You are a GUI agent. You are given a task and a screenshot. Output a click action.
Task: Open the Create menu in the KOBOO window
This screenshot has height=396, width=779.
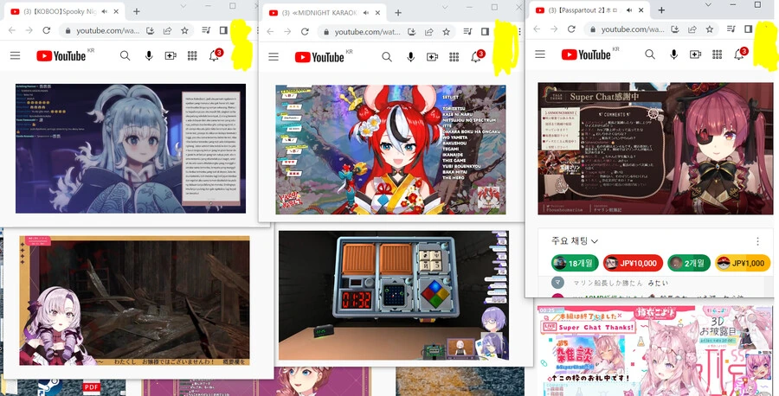(x=171, y=56)
